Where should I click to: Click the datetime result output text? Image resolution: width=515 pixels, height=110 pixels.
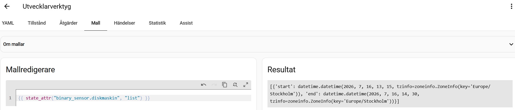(x=380, y=94)
